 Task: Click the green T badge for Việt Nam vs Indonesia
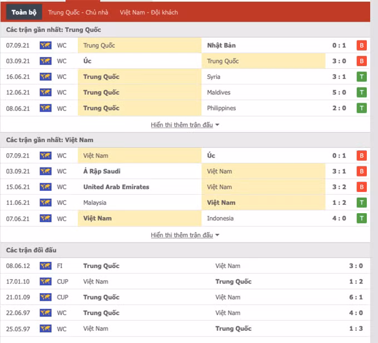361,218
